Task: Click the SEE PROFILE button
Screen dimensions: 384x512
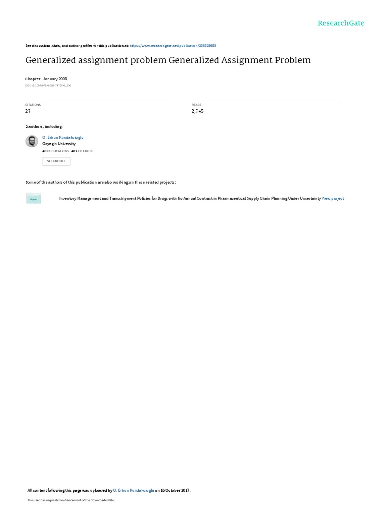Action: coord(56,161)
